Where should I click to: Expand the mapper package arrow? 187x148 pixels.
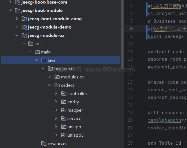56,110
